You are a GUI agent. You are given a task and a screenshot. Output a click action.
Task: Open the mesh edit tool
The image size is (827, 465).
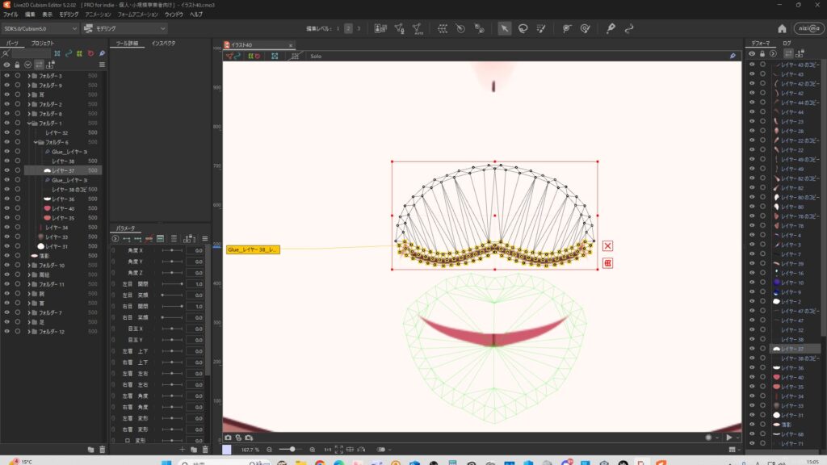tap(399, 28)
